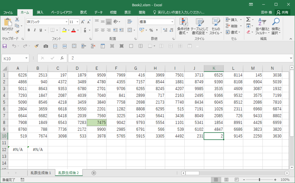Toggle Middle Align

click(x=103, y=22)
